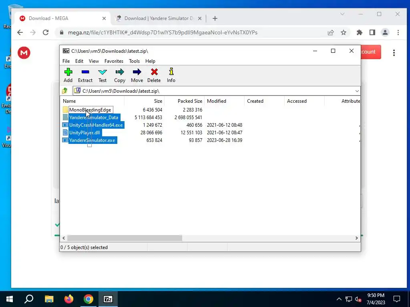Select the YandereSimulator.exe file name
The width and height of the screenshot is (410, 307).
[x=92, y=140]
